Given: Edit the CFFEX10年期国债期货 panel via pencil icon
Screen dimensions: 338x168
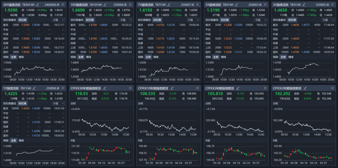Looking at the screenshot, I should 172,88.
